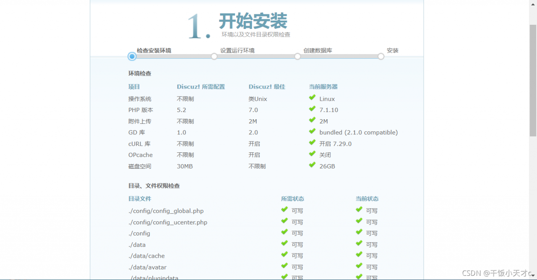The width and height of the screenshot is (537, 280).
Task: Click the 当前状态 column header
Action: (367, 199)
